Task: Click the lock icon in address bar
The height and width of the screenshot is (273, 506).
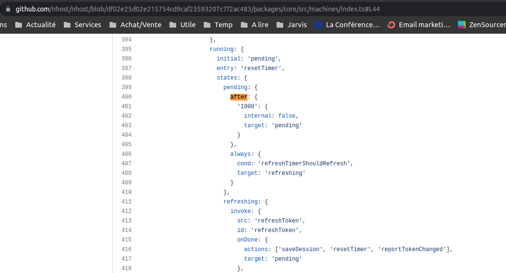Action: pyautogui.click(x=8, y=9)
